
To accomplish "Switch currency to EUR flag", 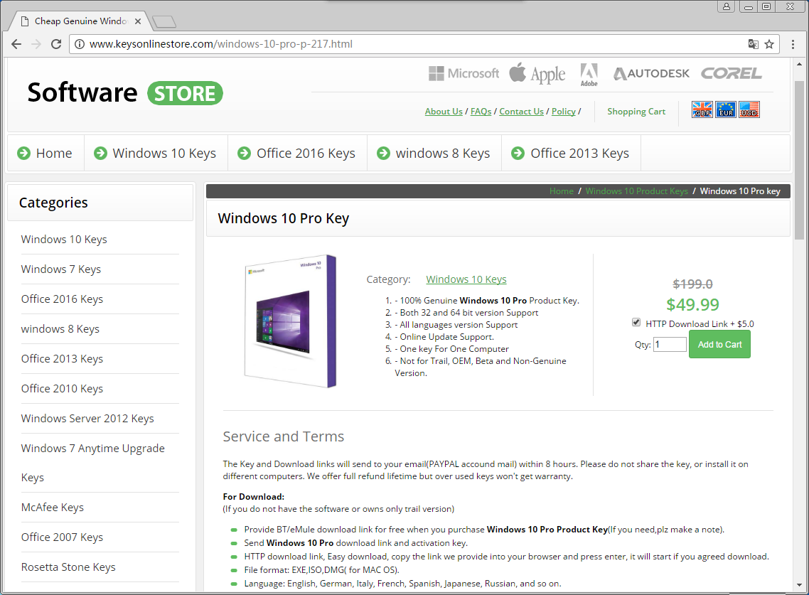I will (726, 109).
